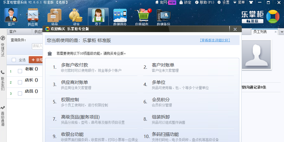This screenshot has height=142, width=284.
Task: Click the 官网 home icon
Action: tap(157, 2)
